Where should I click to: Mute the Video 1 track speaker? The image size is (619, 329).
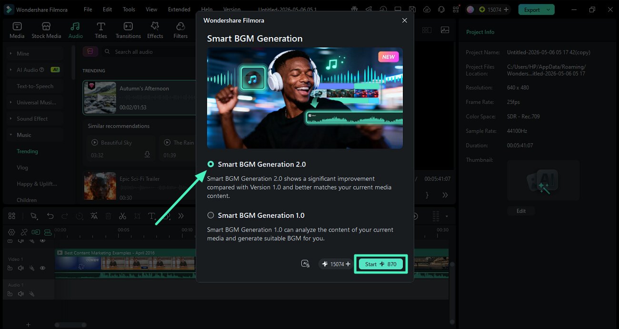[x=20, y=268]
